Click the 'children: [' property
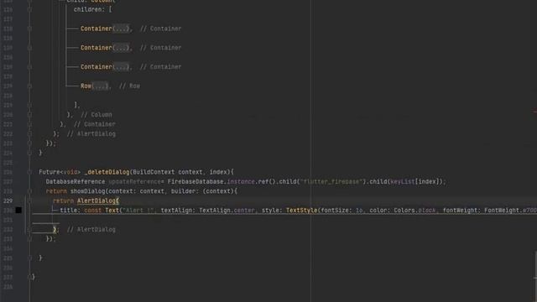Image resolution: width=537 pixels, height=302 pixels. point(92,9)
